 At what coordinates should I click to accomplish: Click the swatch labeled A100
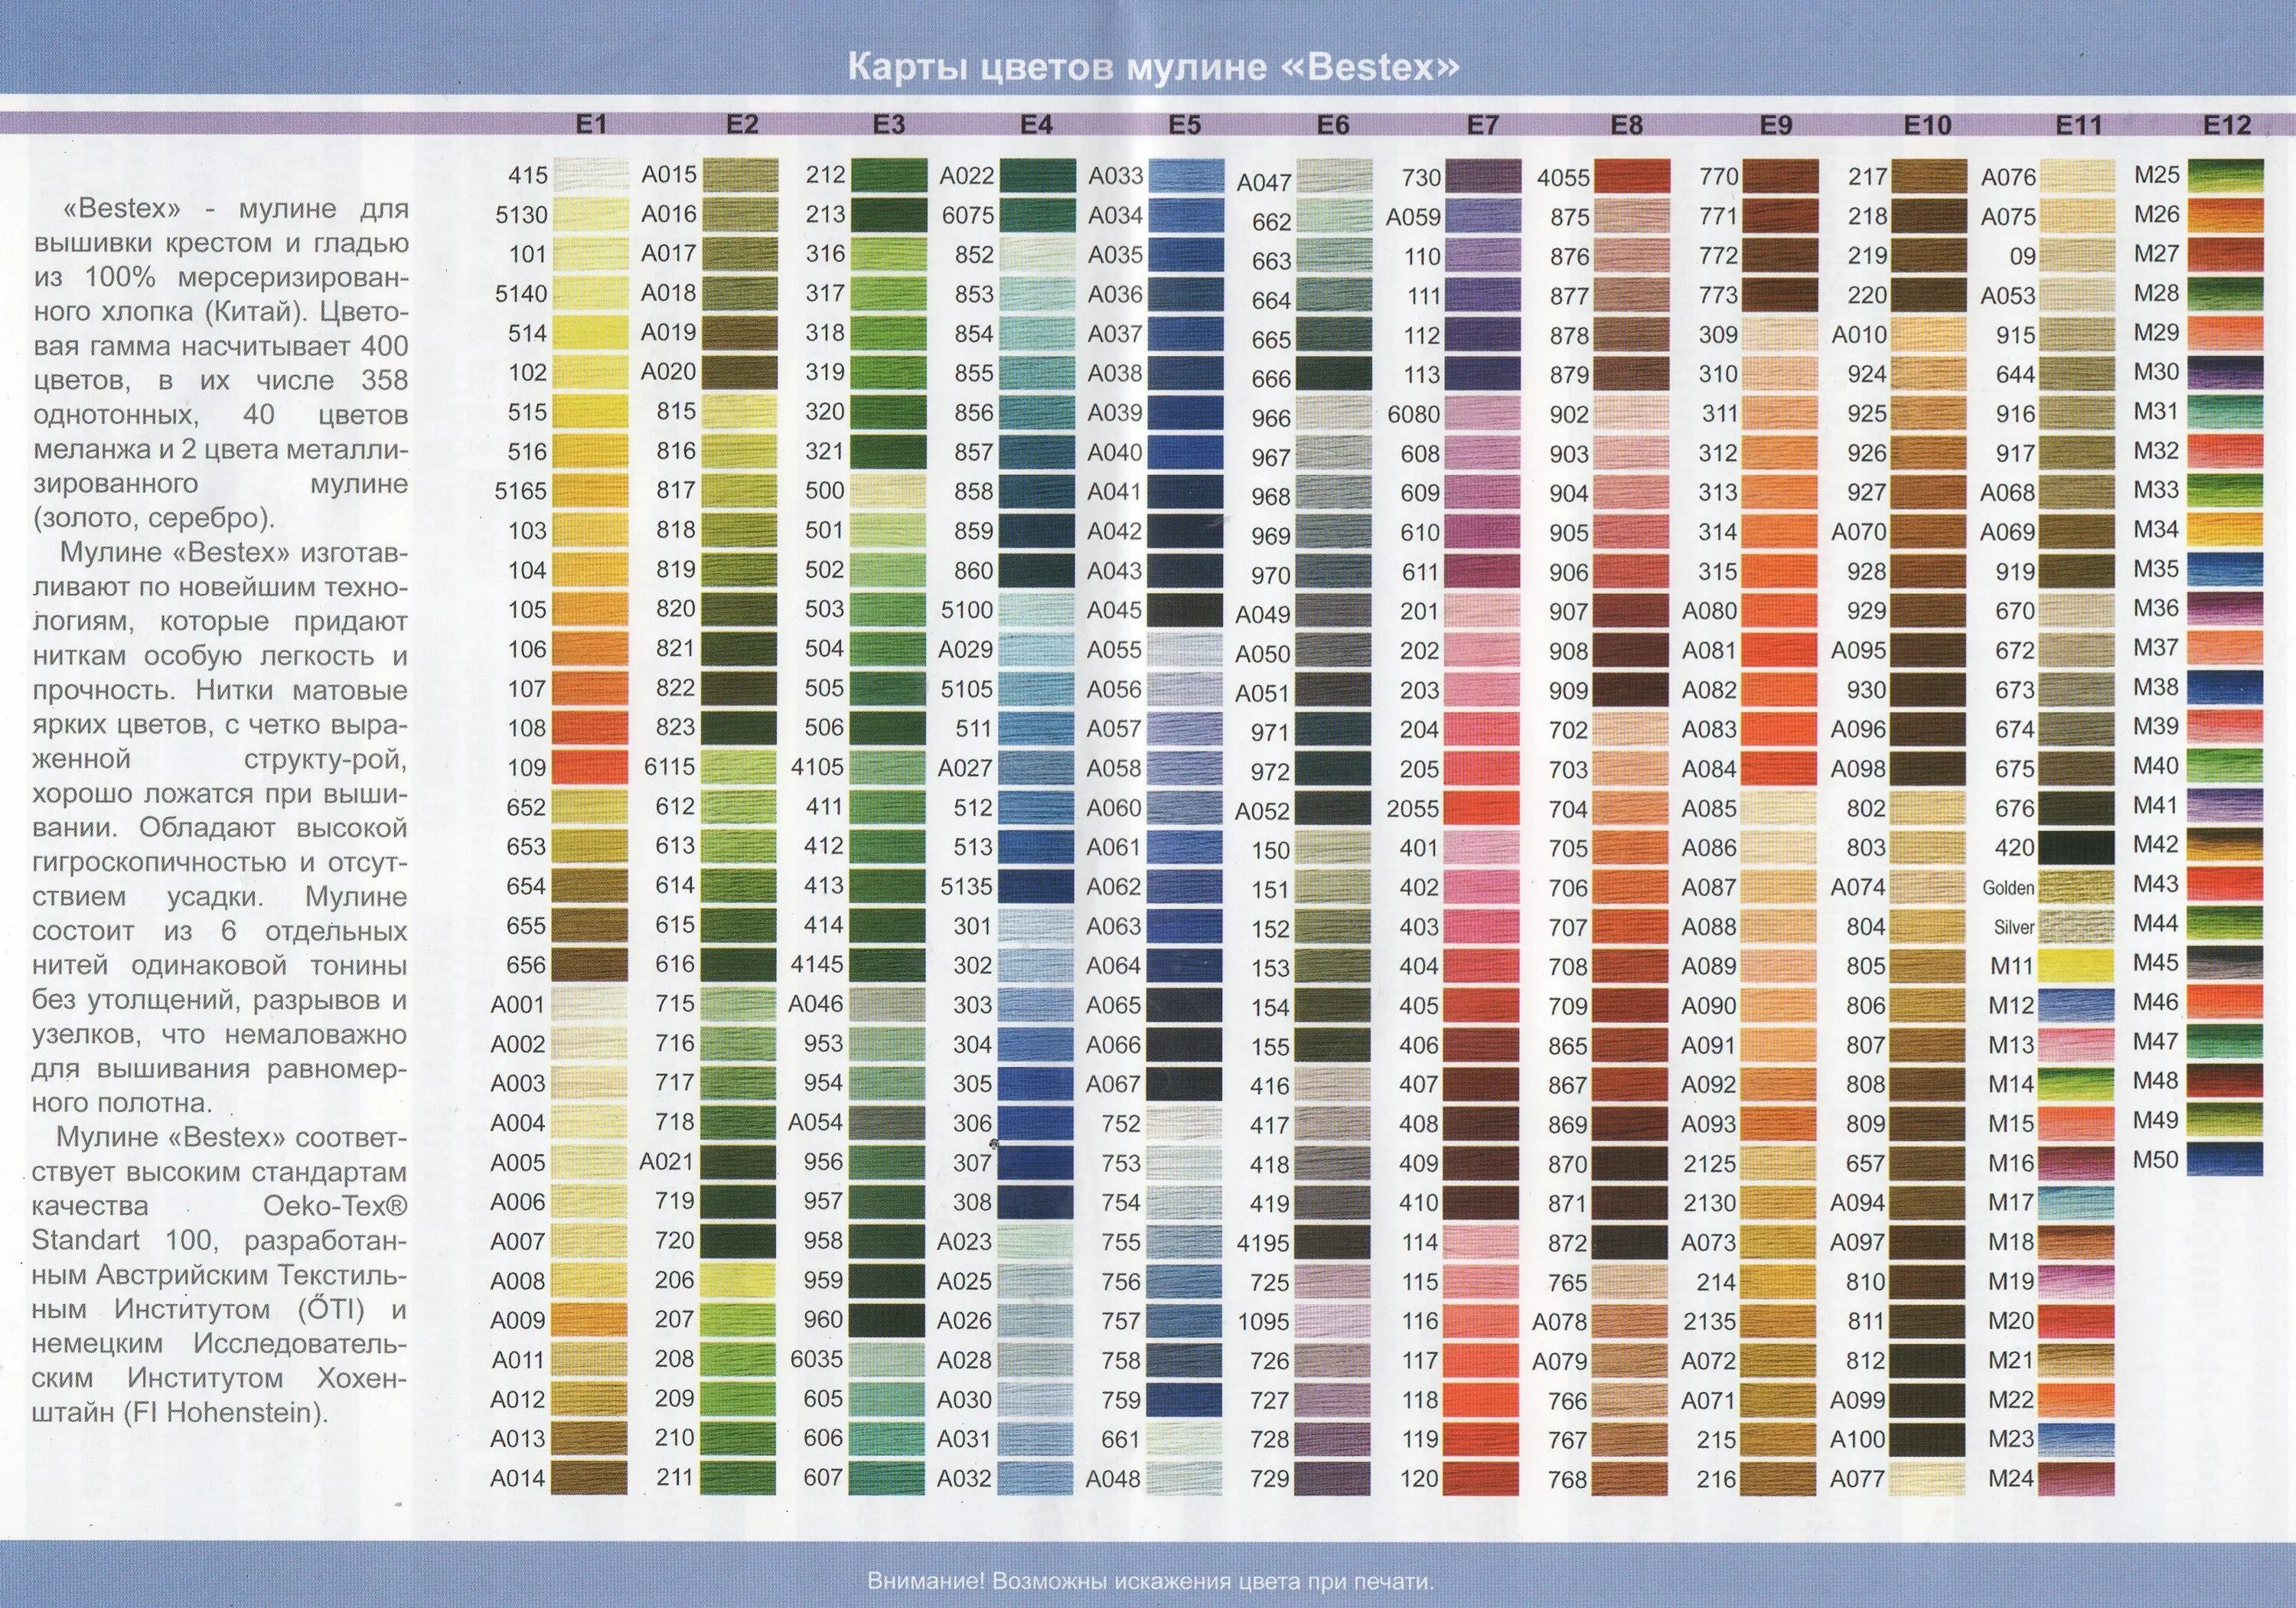pyautogui.click(x=1929, y=1439)
